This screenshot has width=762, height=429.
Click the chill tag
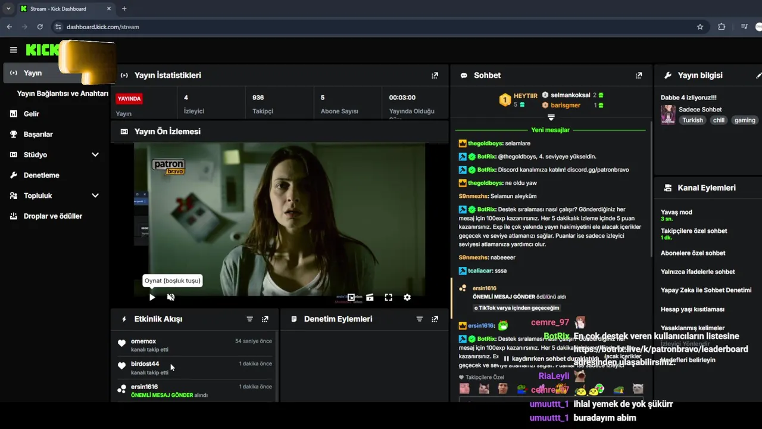(719, 120)
